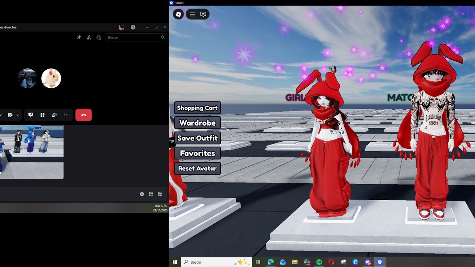The width and height of the screenshot is (475, 267).
Task: Open Opera browser from the taskbar
Action: pos(331,262)
